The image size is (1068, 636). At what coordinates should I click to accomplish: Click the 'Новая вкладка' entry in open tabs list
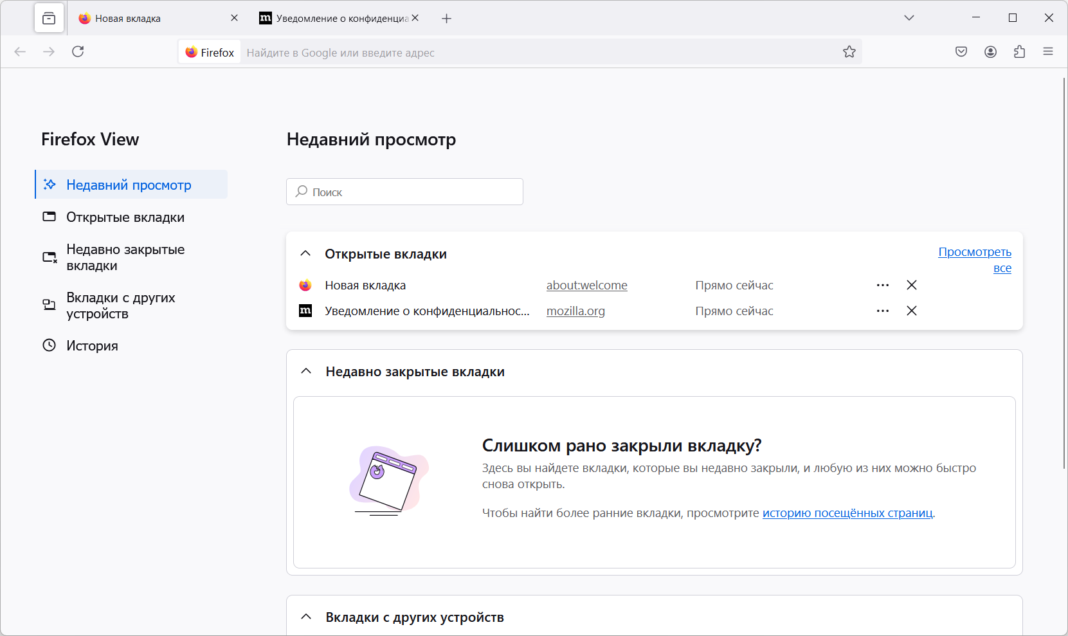pyautogui.click(x=365, y=285)
